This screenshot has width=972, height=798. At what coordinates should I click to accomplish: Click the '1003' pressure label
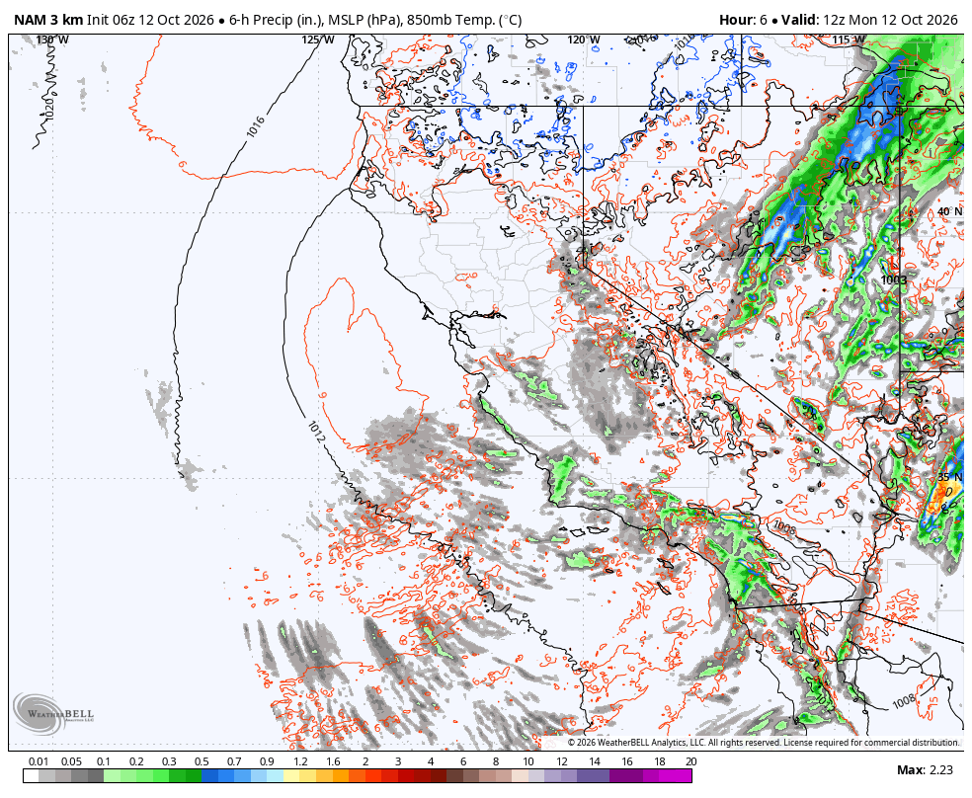tap(894, 280)
